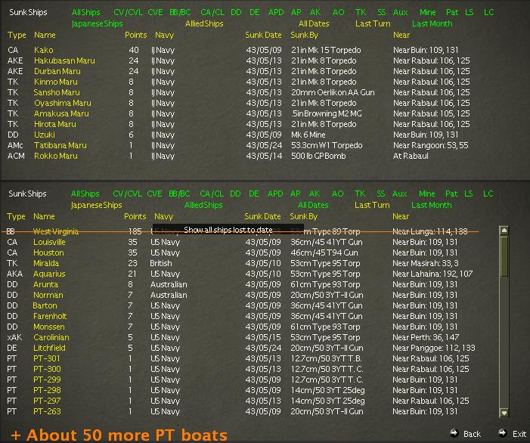Screen dimensions: 530x443
Task: Open the sunk ship Tatibana Maru
Action: click(60, 145)
